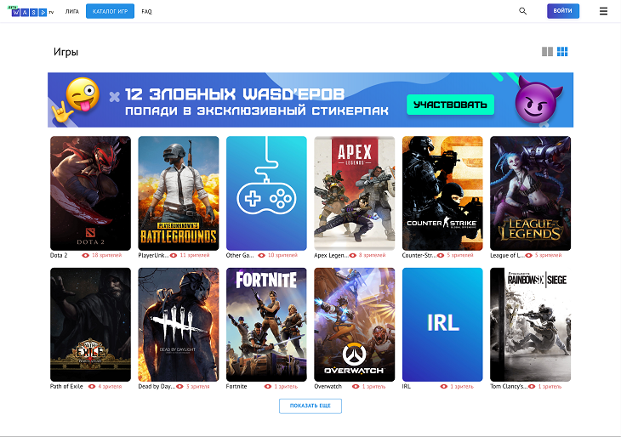Click eye viewers icon under Path of Exile
The height and width of the screenshot is (437, 621).
[x=92, y=386]
